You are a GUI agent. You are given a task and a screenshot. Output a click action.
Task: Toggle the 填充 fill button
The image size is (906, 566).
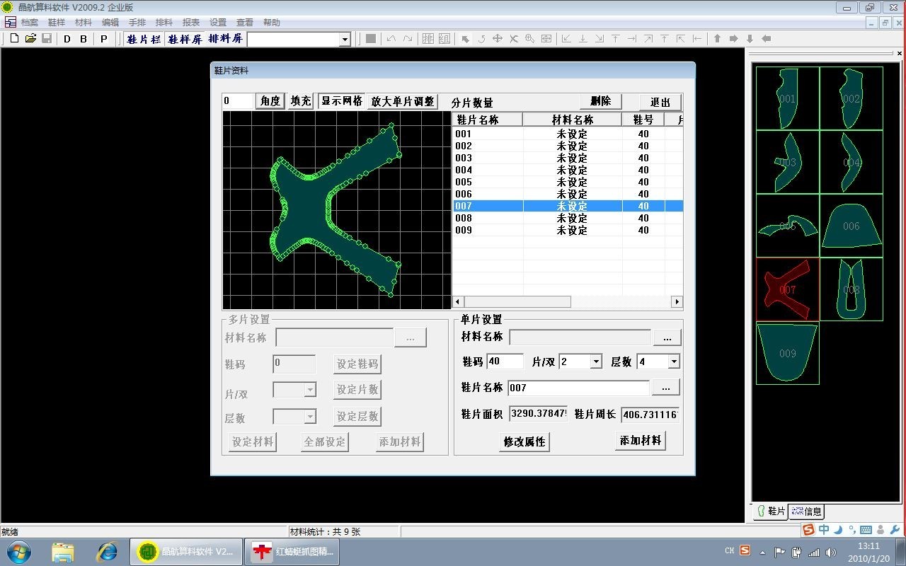click(301, 101)
